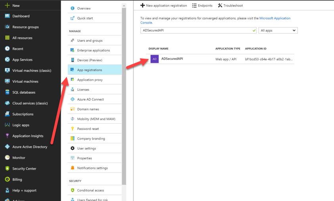Click the Password reset key icon
Screen dimensions: 334x201
[x=73, y=128]
